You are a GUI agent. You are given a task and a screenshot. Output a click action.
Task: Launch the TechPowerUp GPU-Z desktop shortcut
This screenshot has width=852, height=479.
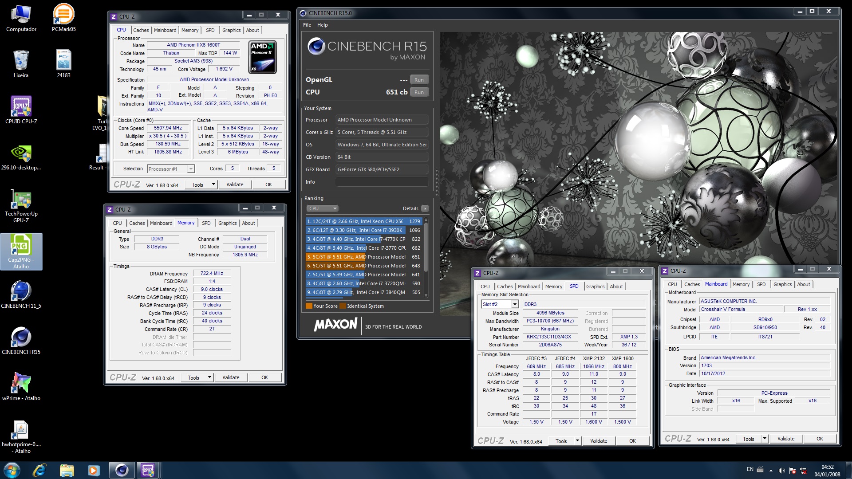(x=21, y=206)
